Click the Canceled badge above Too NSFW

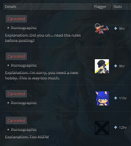[16, 121]
